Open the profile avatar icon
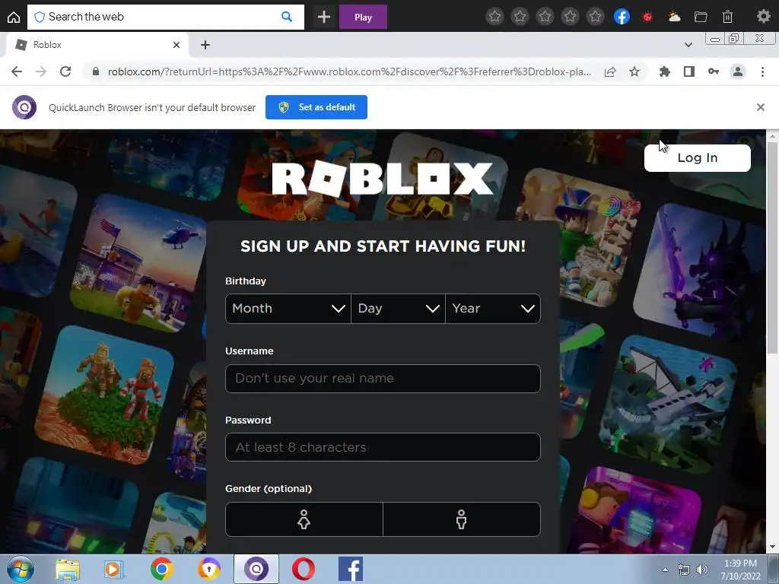The image size is (779, 584). pyautogui.click(x=738, y=71)
